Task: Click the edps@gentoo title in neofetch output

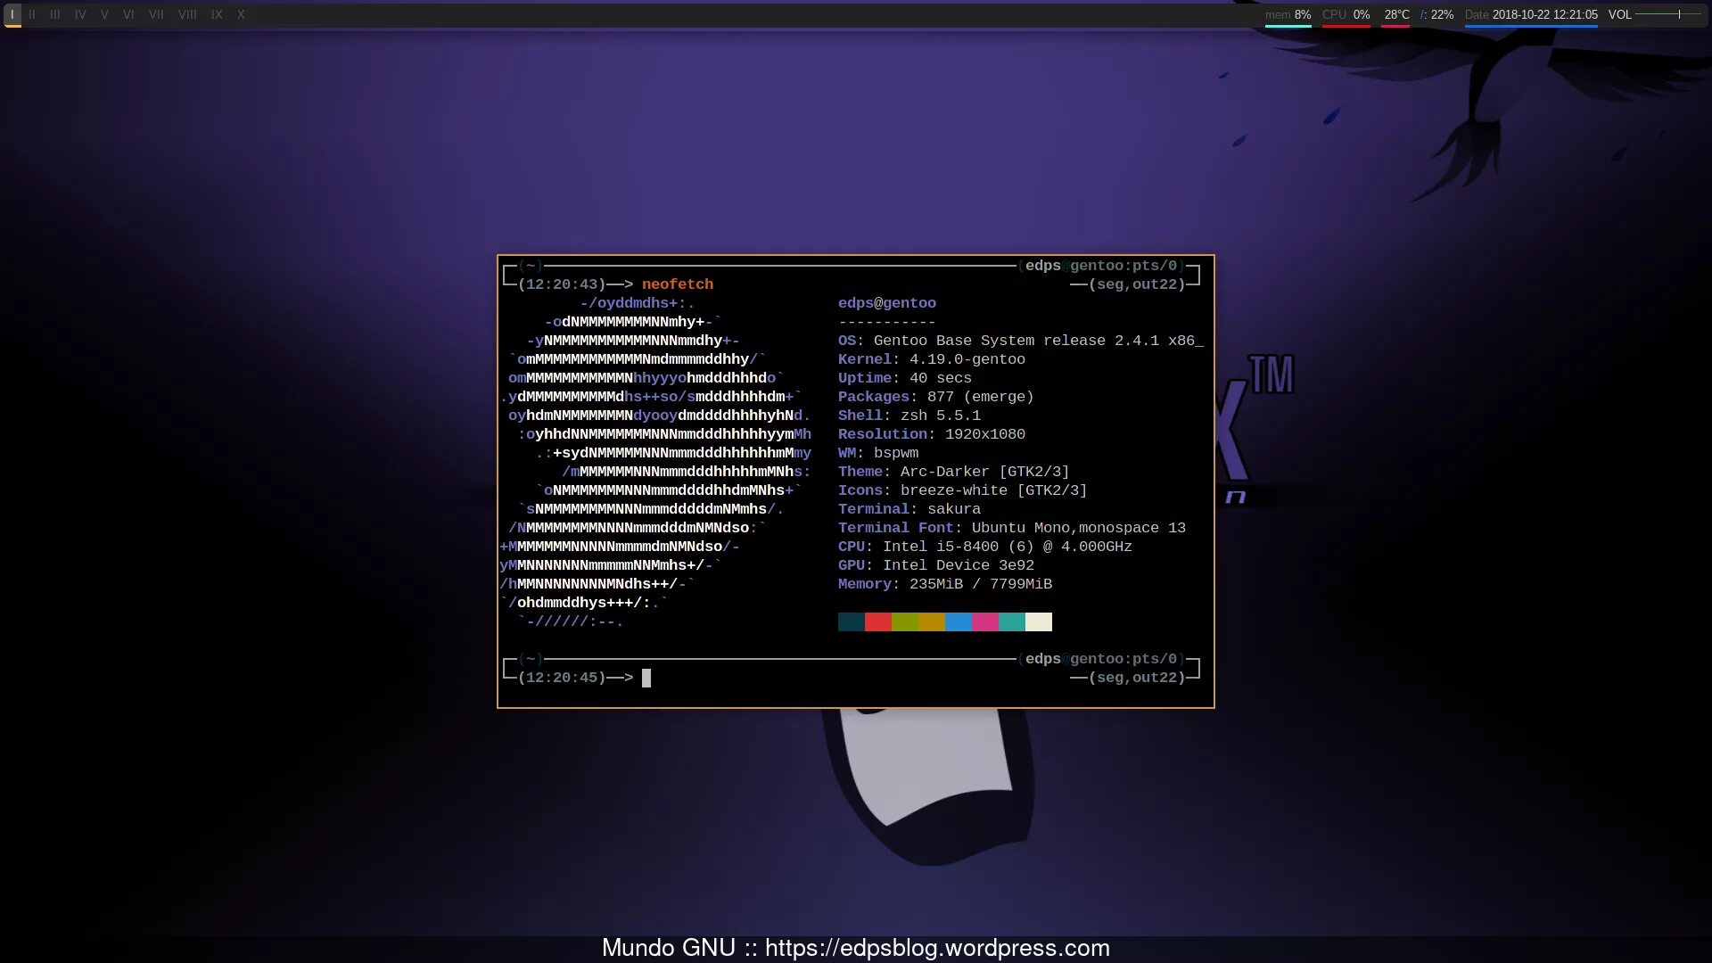Action: 887,303
